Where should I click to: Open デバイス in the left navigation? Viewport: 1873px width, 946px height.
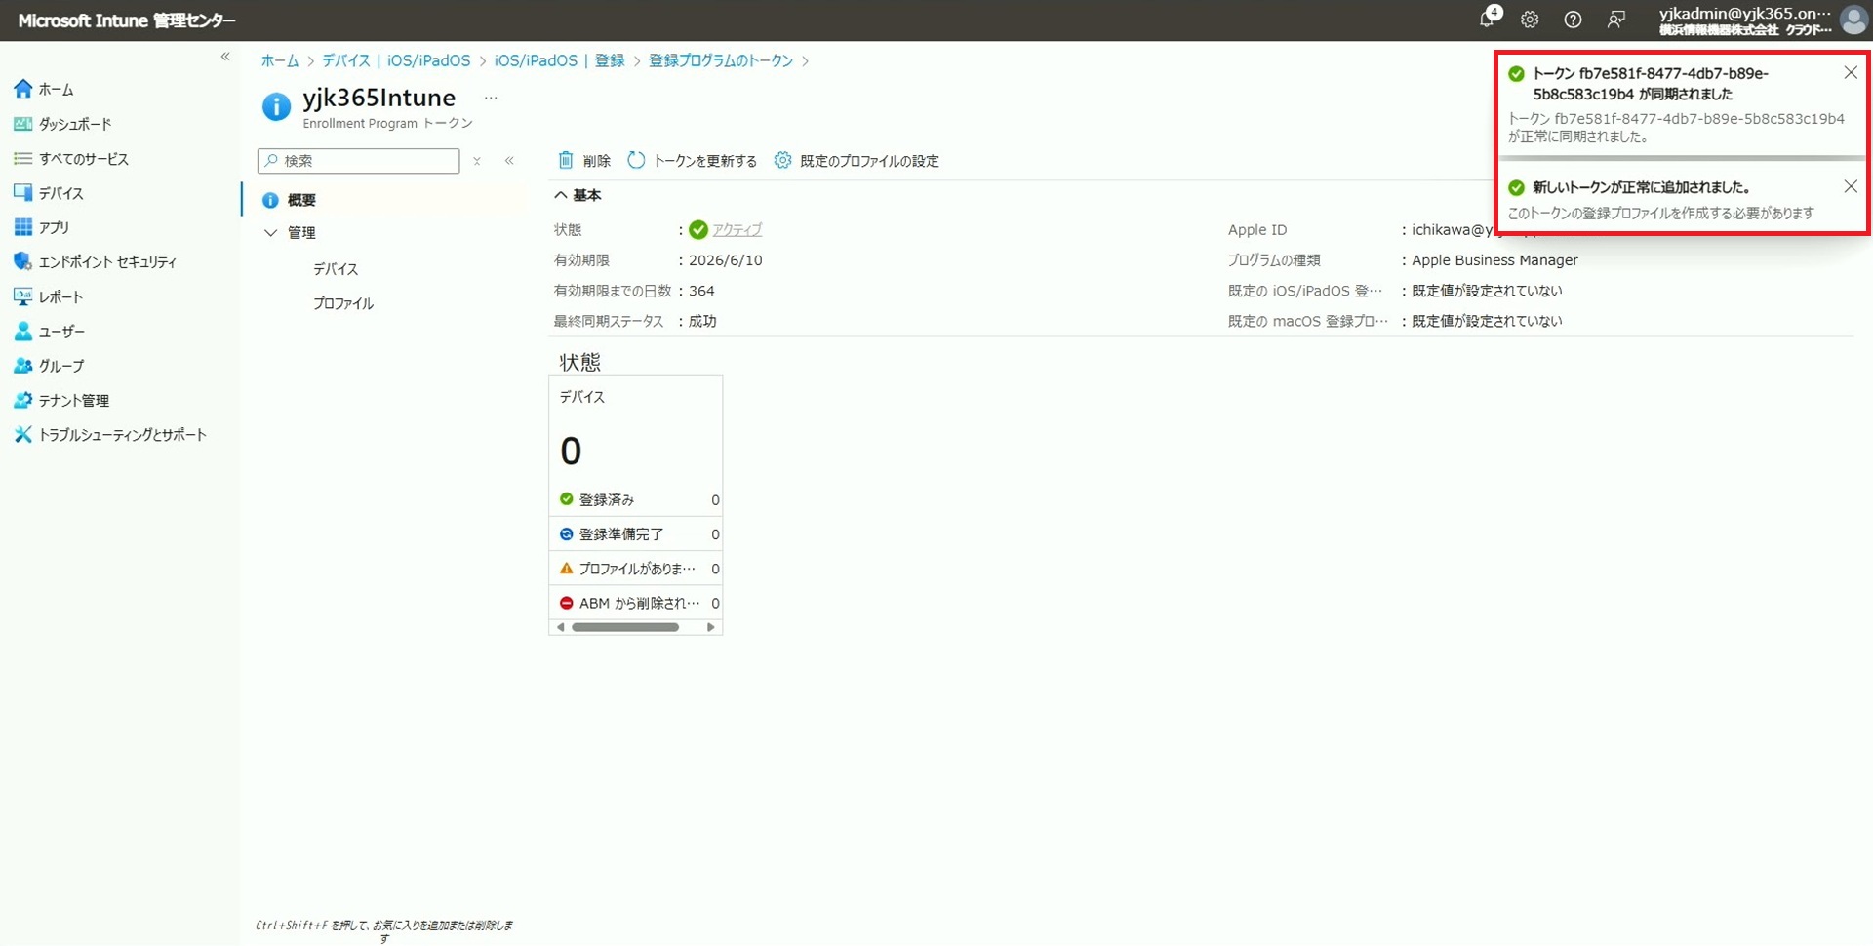click(49, 193)
